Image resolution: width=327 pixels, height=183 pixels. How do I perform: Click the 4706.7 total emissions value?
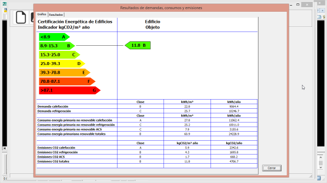coord(234,162)
